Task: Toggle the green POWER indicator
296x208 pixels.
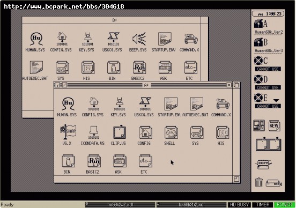Action: (284, 205)
